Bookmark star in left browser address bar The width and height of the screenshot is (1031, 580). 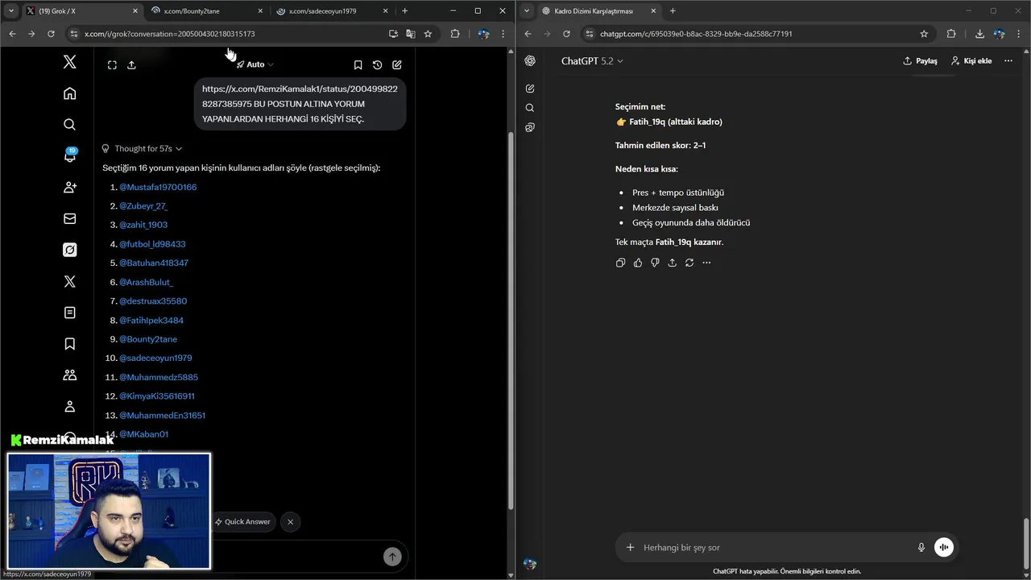pos(428,34)
